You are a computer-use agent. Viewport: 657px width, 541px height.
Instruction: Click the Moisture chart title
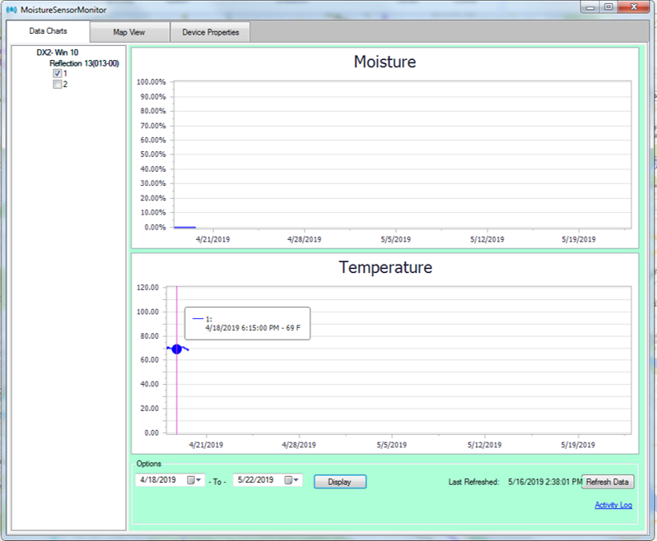(x=384, y=62)
